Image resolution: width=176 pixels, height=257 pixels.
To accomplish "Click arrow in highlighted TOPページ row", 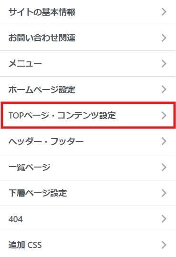I will pos(164,115).
